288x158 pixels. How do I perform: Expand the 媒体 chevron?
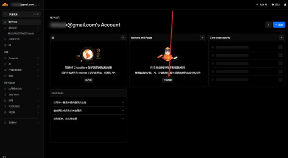coord(38,76)
